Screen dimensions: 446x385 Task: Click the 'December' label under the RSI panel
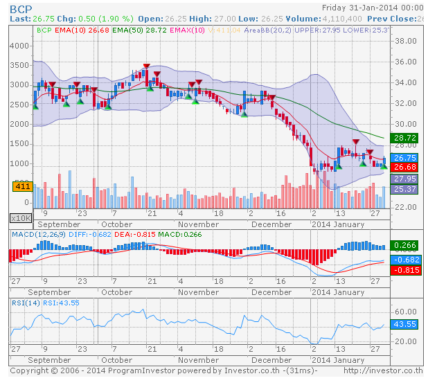pos(271,360)
